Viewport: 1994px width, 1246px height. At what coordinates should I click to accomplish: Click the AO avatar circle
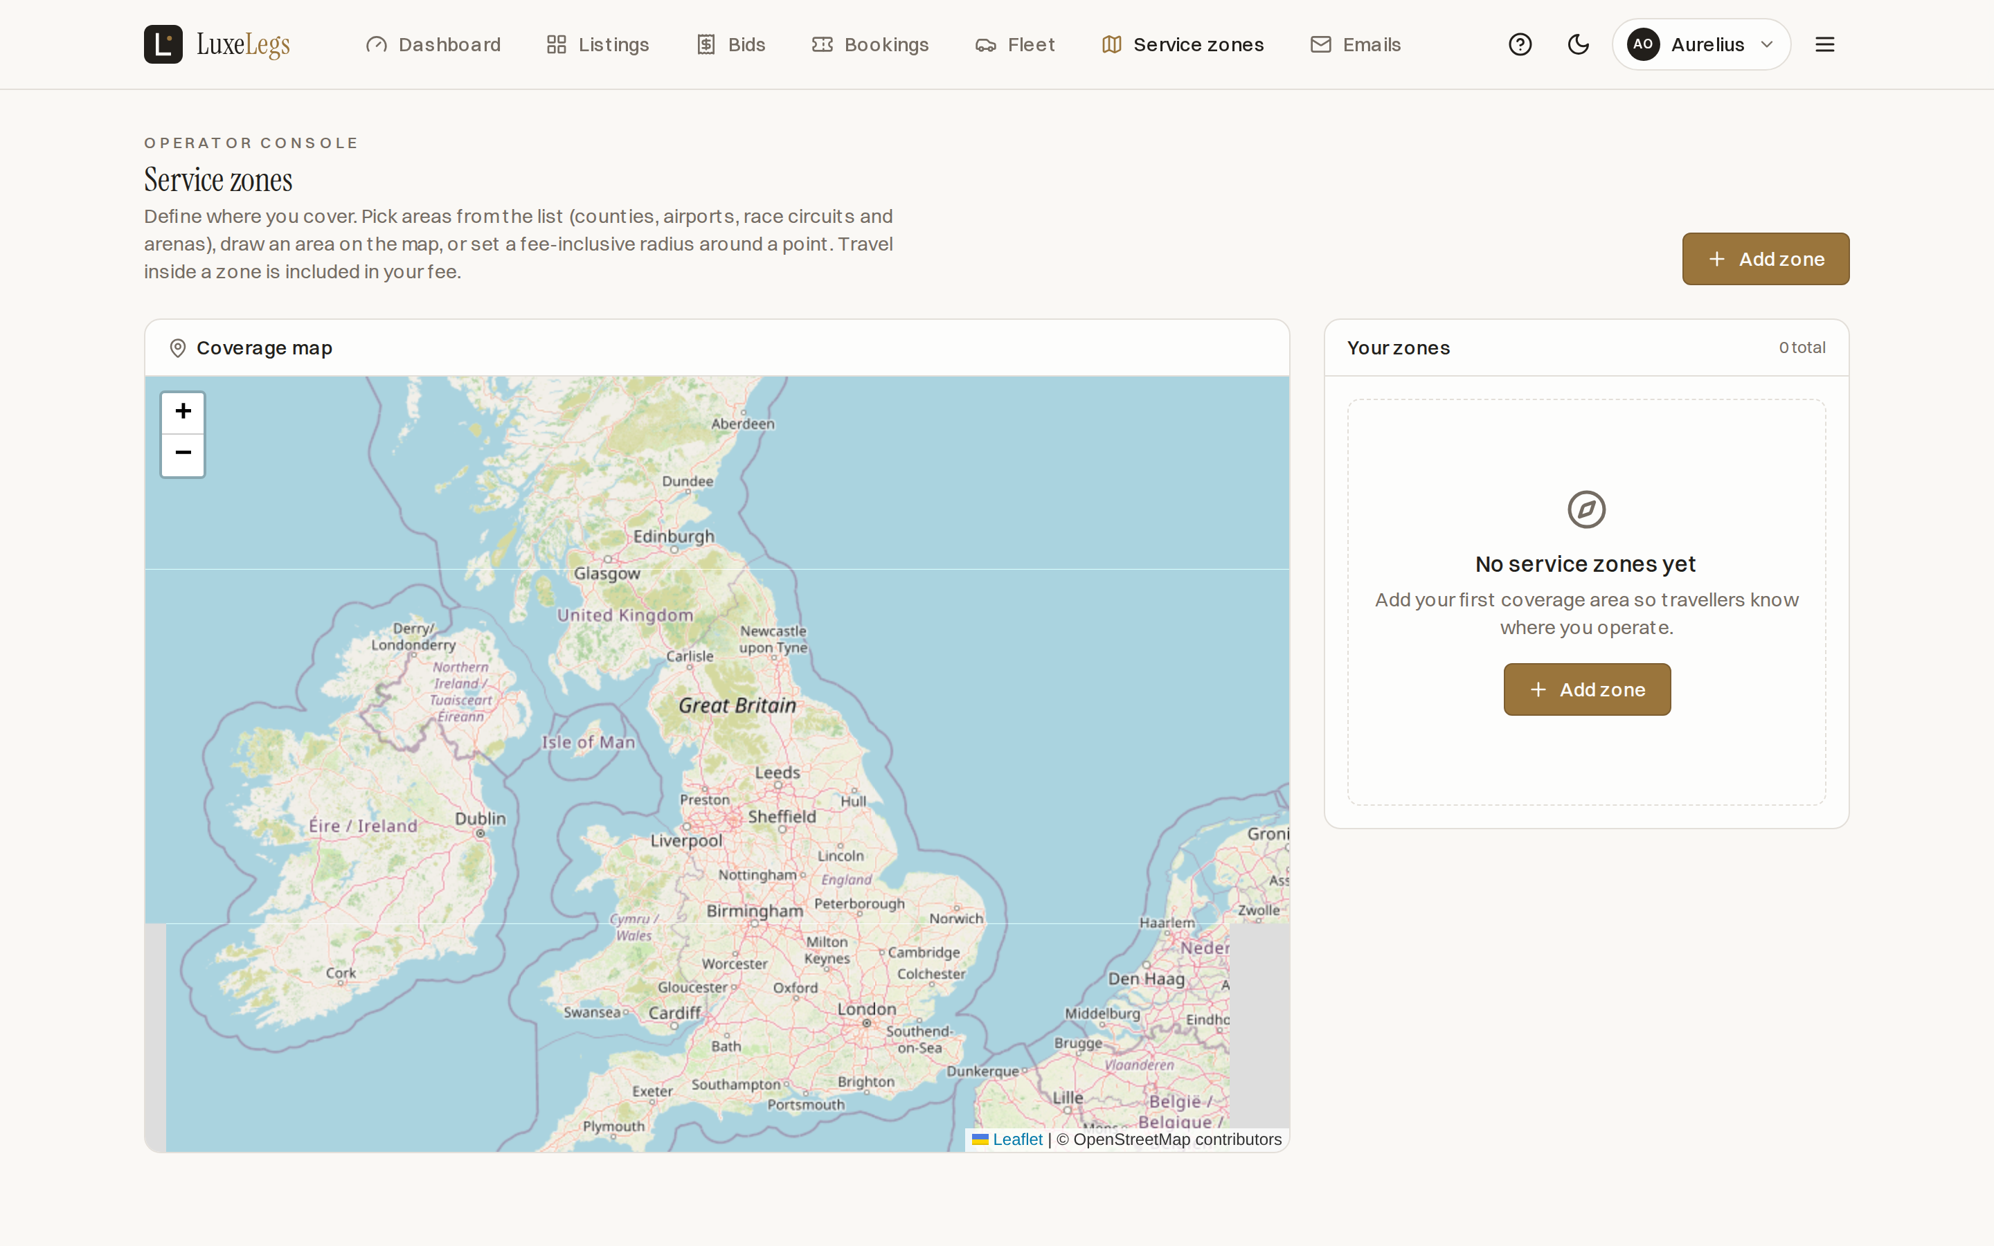(x=1643, y=44)
